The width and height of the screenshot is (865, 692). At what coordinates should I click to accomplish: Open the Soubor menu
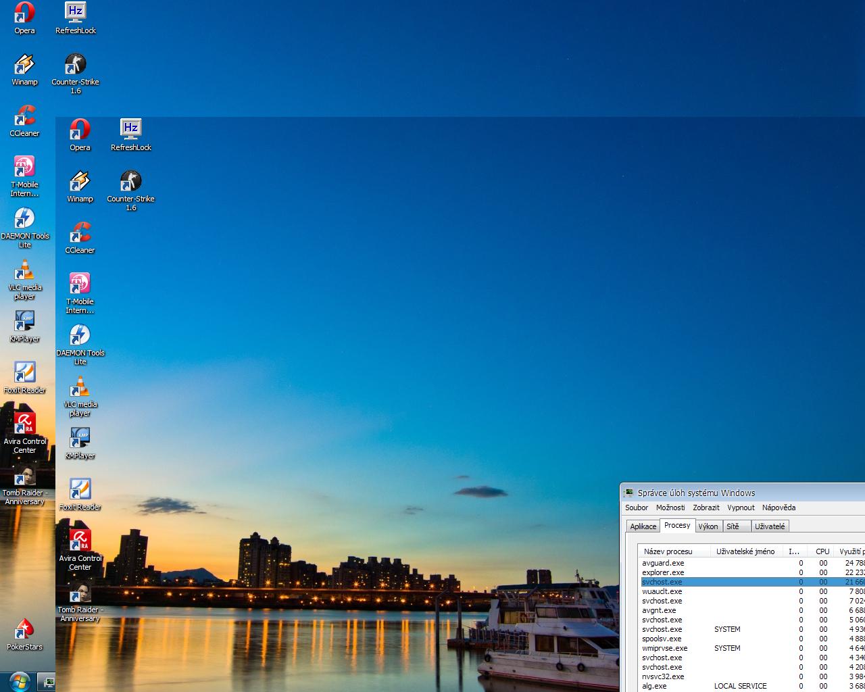click(637, 508)
